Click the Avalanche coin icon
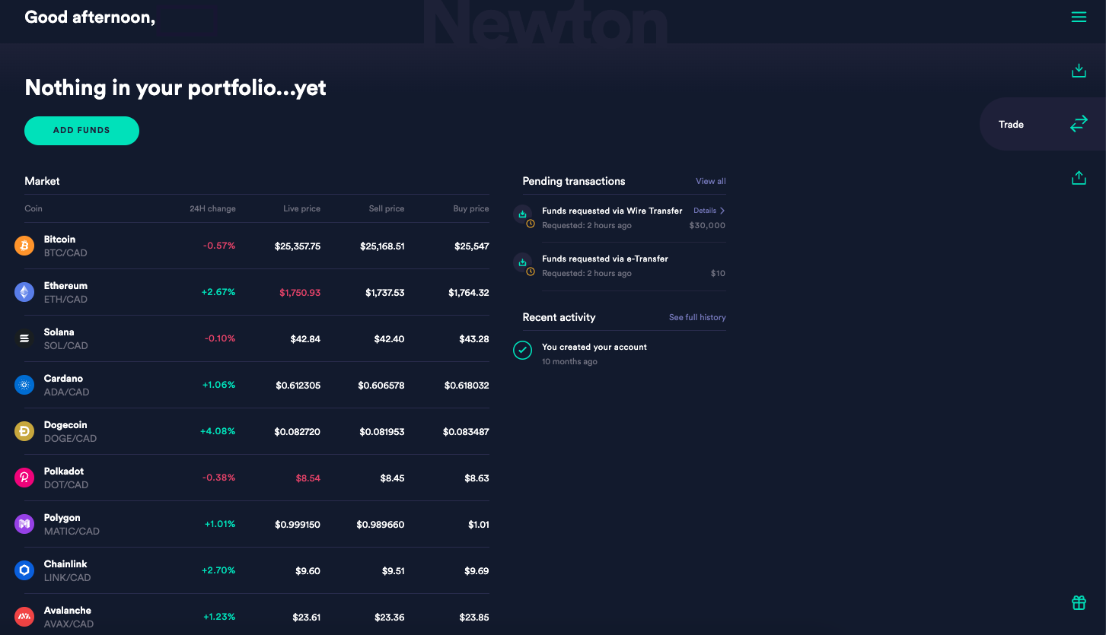Screen dimensions: 1106x635 (x=24, y=617)
